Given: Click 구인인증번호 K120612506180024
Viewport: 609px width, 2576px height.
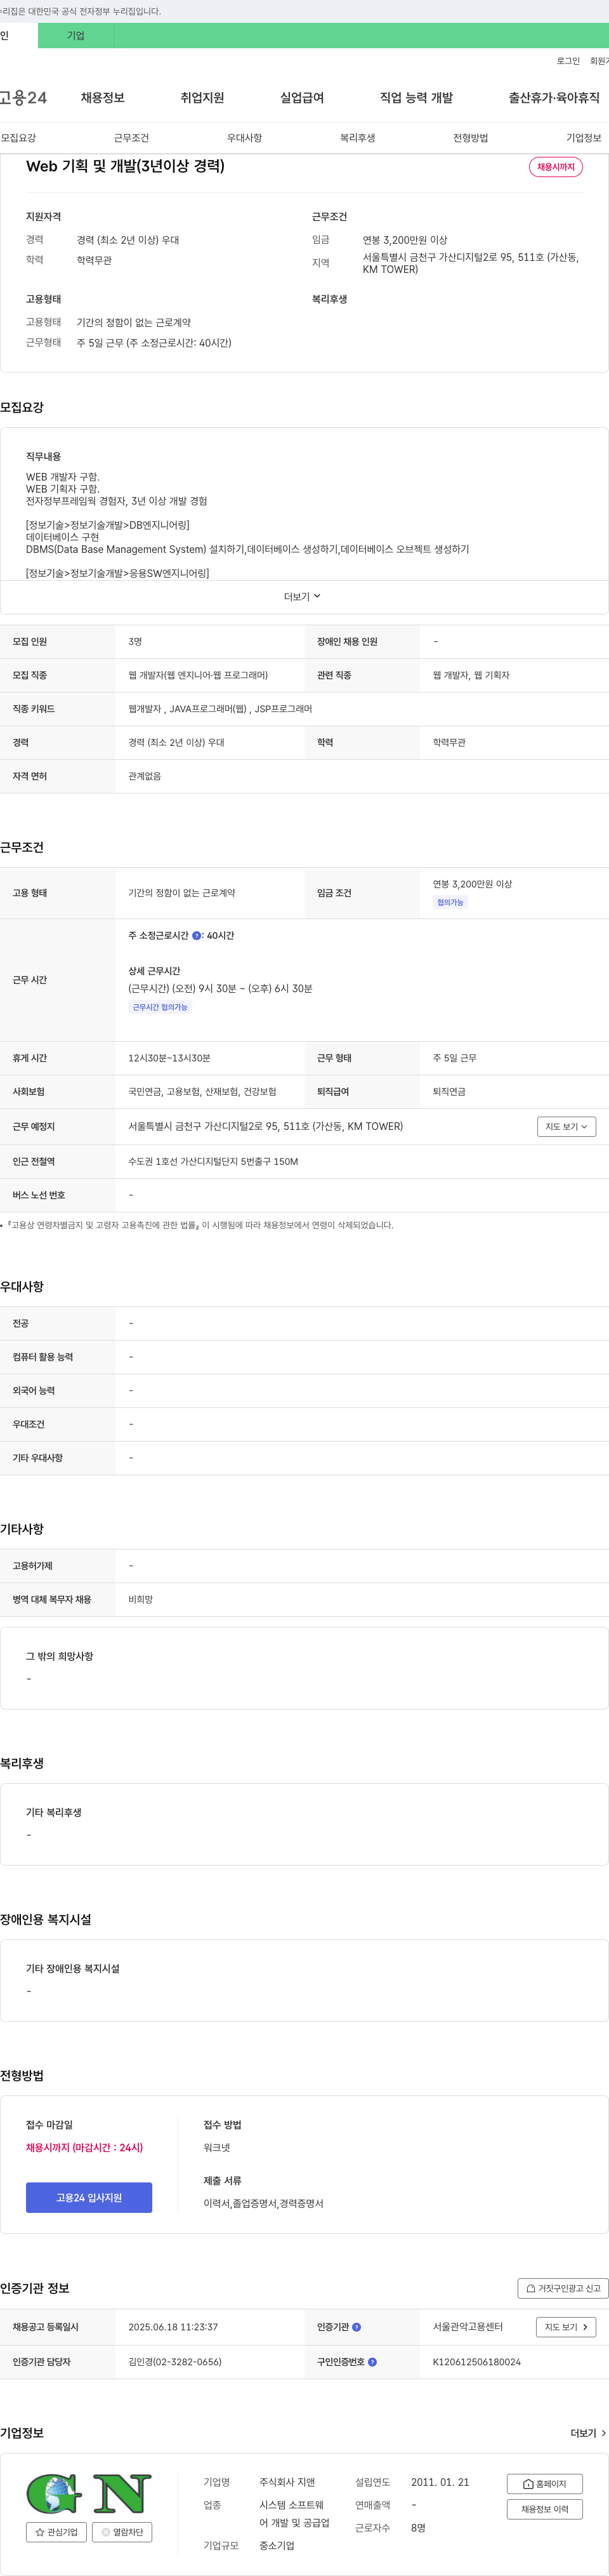Looking at the screenshot, I should point(476,2362).
